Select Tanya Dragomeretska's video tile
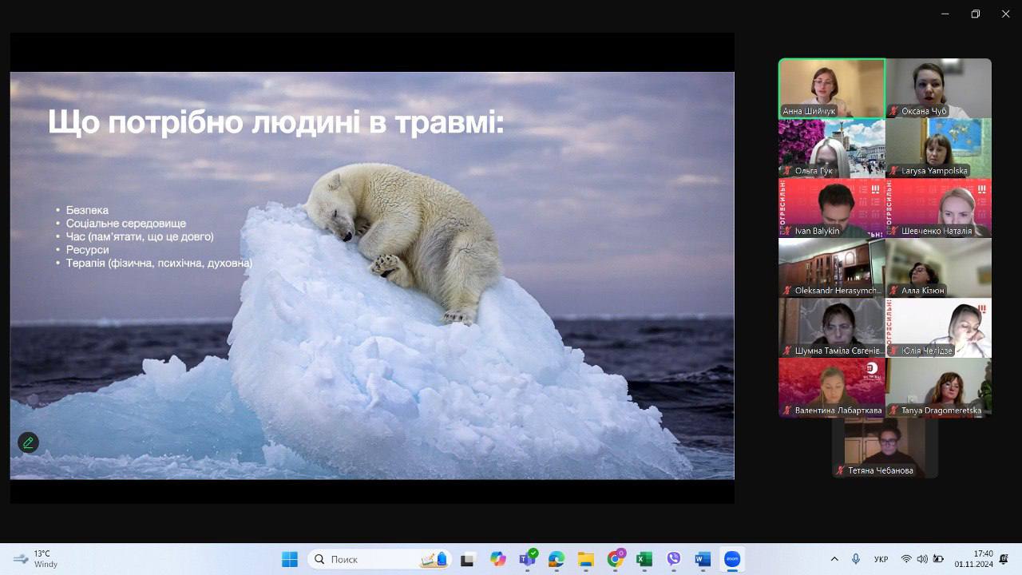 click(938, 387)
